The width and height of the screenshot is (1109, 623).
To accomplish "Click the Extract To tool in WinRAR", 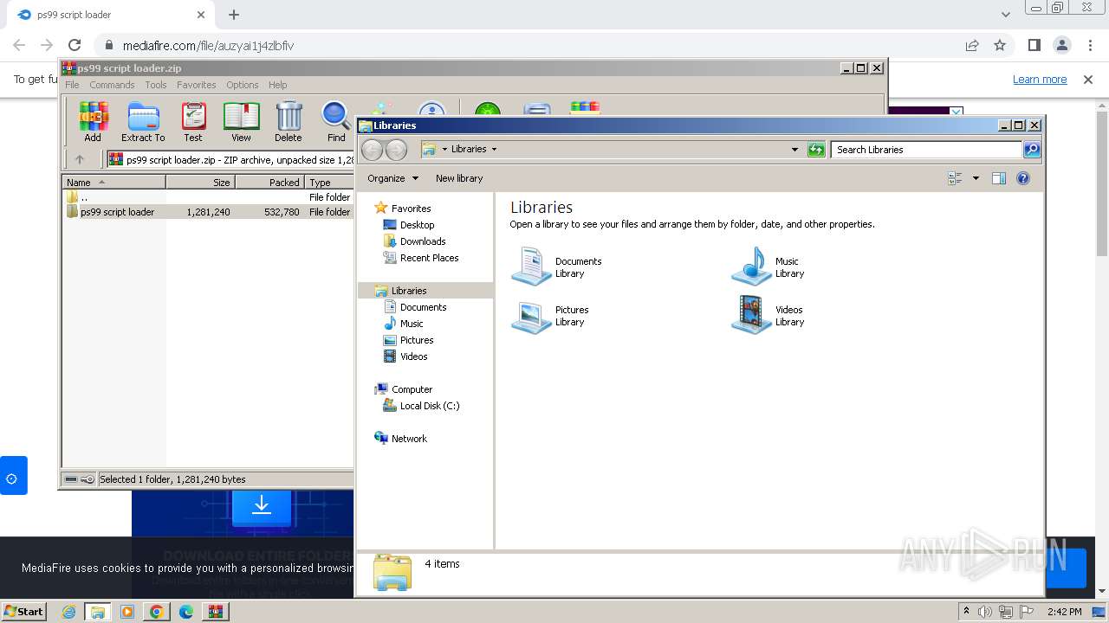I will pos(143,121).
